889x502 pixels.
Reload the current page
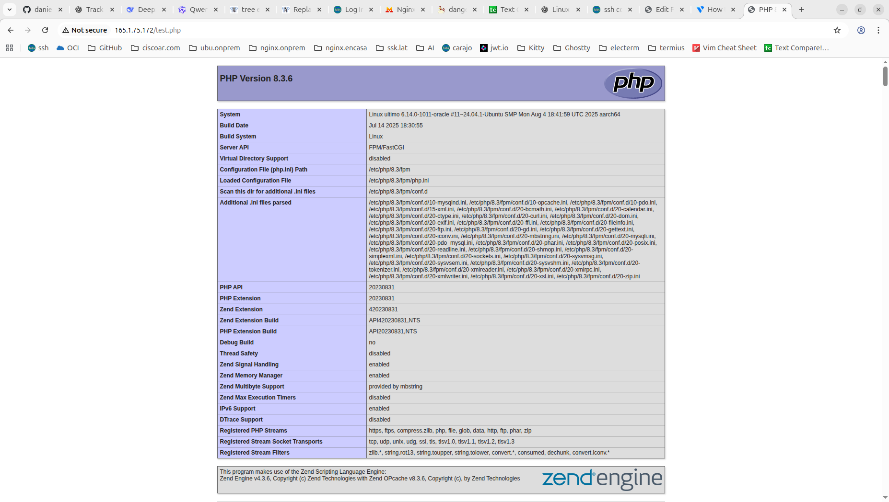tap(45, 30)
